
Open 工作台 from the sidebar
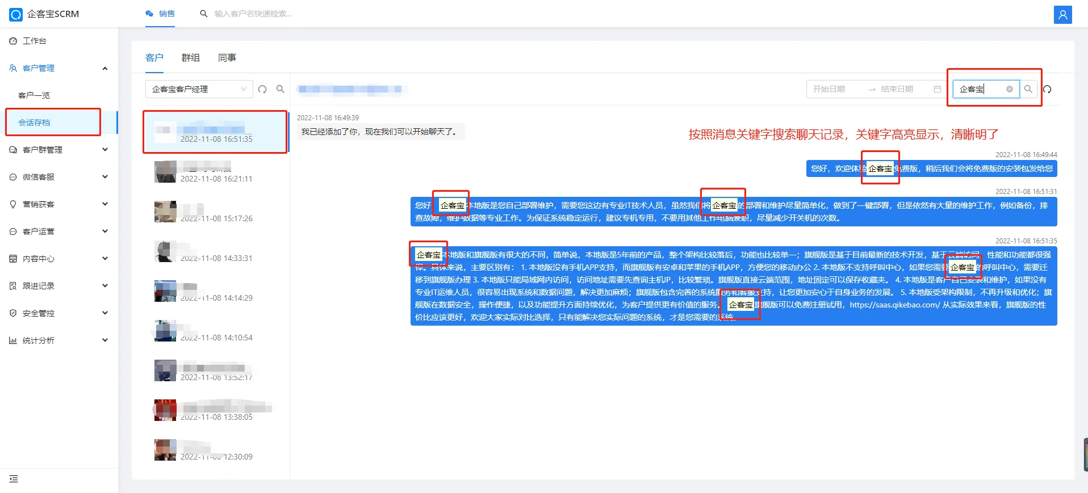click(35, 41)
